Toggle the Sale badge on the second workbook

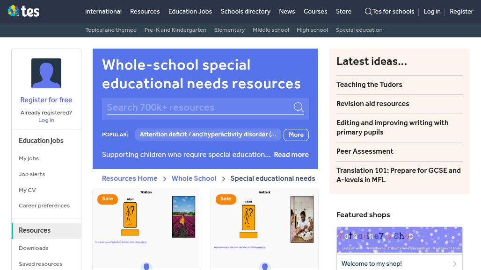click(226, 199)
